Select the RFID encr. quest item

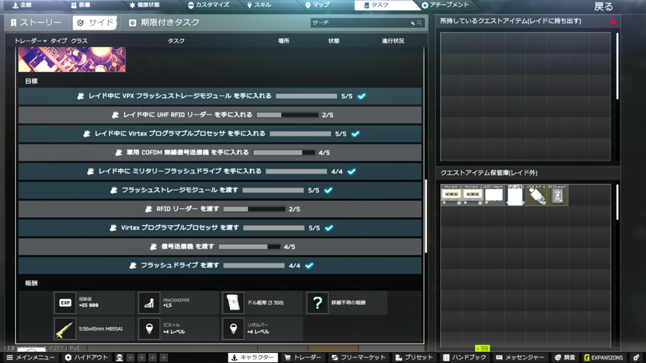coord(558,195)
